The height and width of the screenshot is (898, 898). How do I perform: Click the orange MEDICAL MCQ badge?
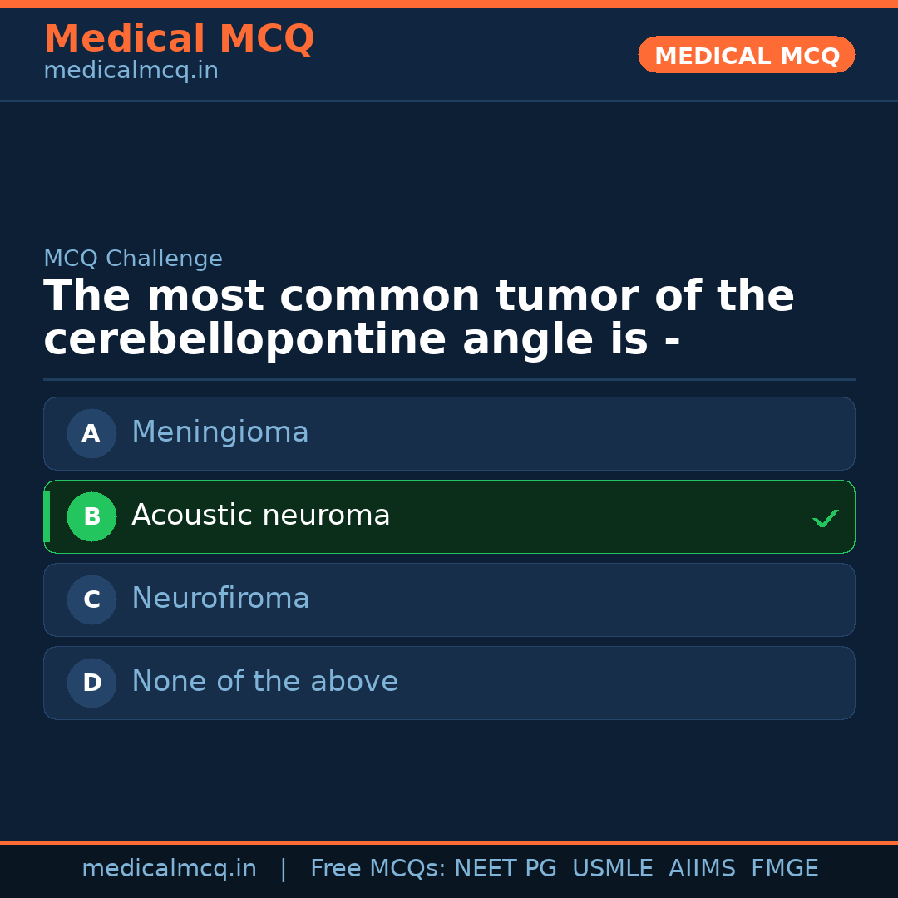pyautogui.click(x=746, y=54)
